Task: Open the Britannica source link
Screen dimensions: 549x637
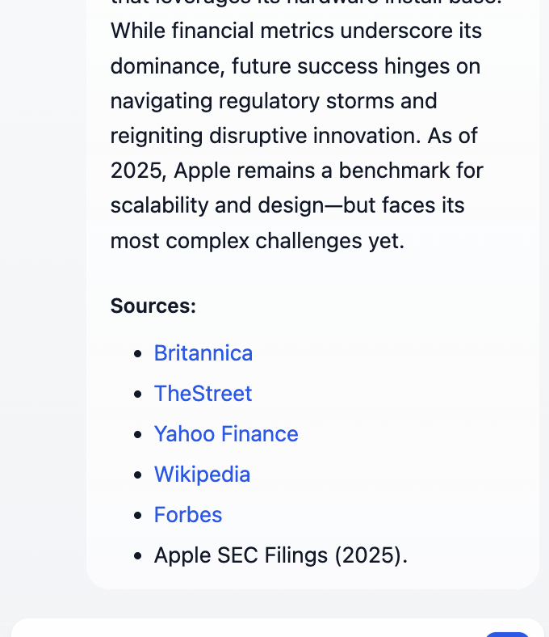Action: [x=203, y=353]
